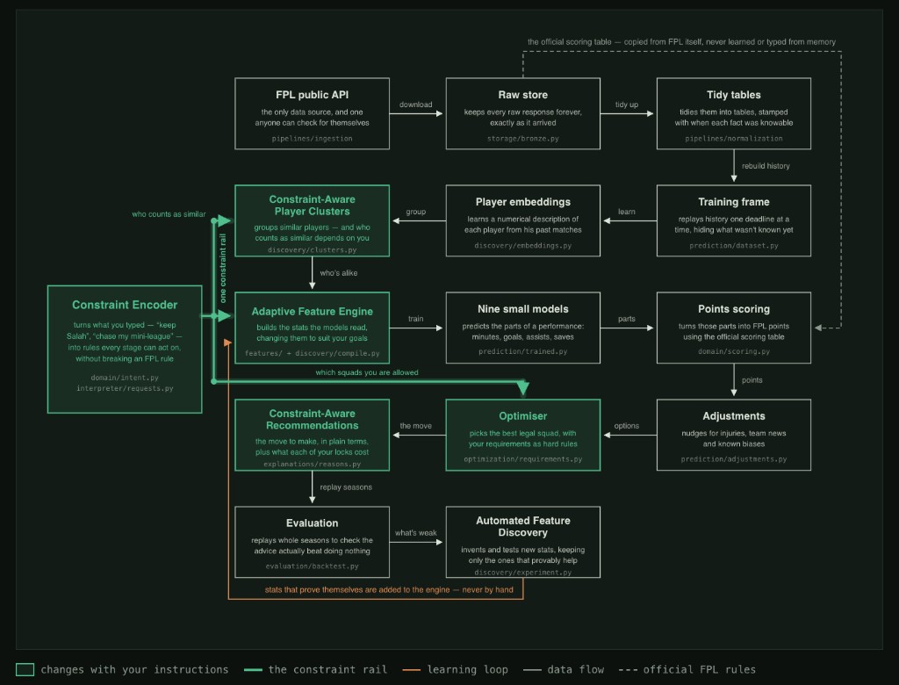This screenshot has width=899, height=685.
Task: Click the discovery/clusters.py file path
Action: coord(312,249)
